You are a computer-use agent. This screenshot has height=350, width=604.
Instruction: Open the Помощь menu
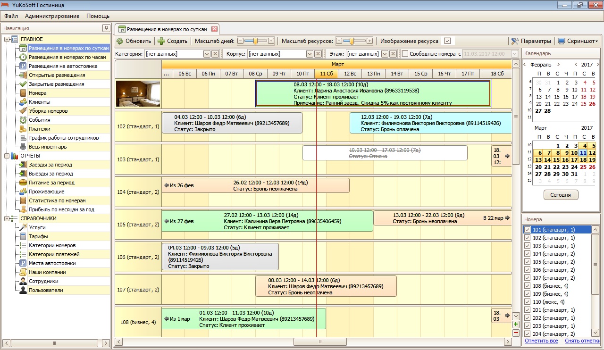point(98,16)
